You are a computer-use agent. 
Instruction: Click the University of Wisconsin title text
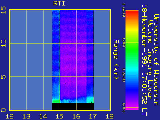coord(156,60)
